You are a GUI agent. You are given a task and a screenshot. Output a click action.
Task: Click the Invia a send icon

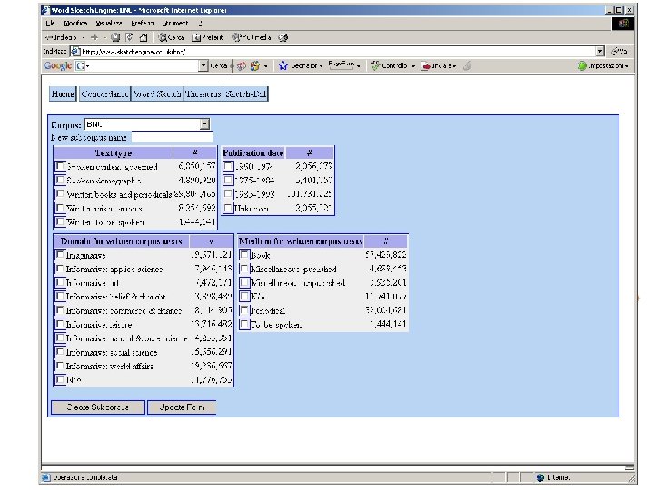coord(426,66)
